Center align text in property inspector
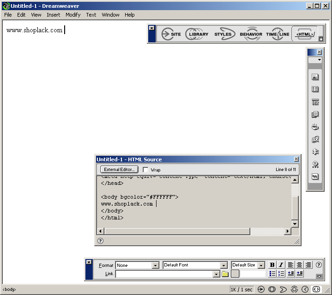This screenshot has width=332, height=295. [299, 265]
